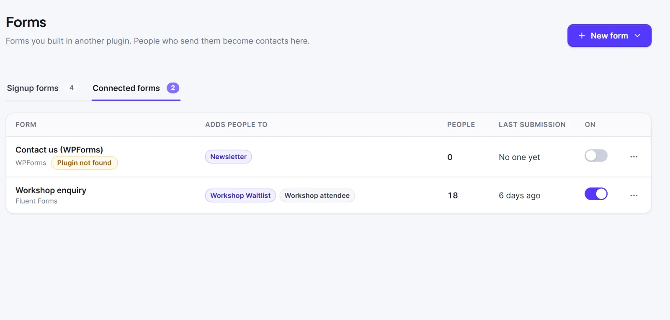Click the Signup forms count badge
Image resolution: width=670 pixels, height=320 pixels.
pyautogui.click(x=72, y=88)
